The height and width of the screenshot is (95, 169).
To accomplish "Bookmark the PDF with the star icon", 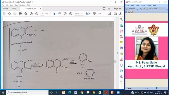I will pos(10,14).
